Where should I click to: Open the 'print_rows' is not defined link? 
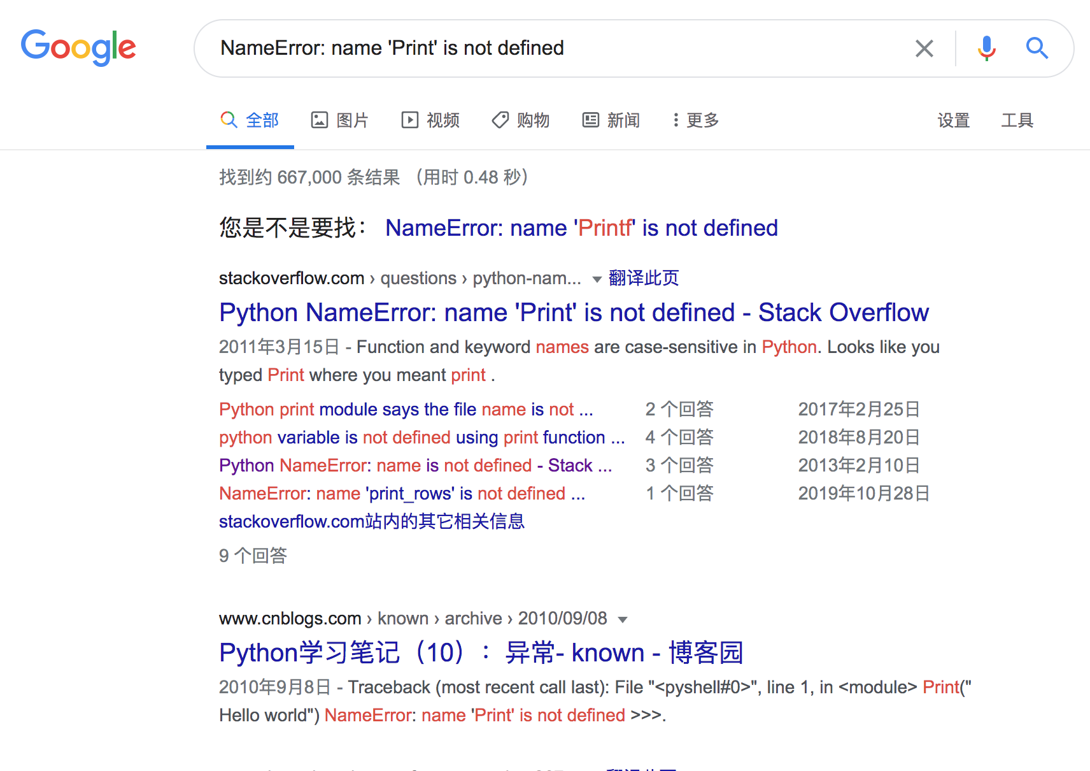(402, 493)
